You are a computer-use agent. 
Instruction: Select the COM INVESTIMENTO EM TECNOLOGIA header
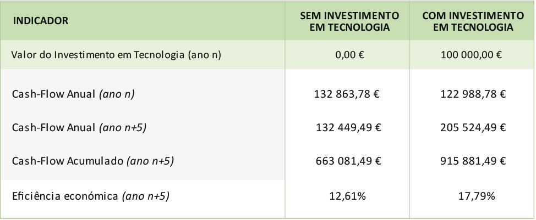click(473, 21)
